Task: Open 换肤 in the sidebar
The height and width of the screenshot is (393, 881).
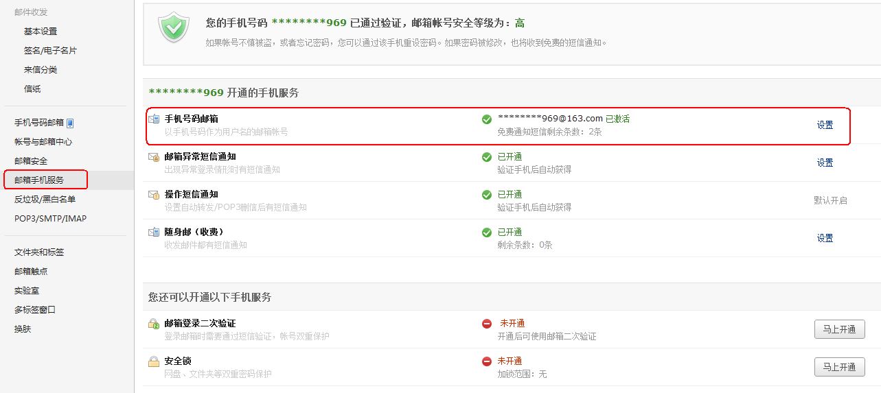Action: point(23,329)
